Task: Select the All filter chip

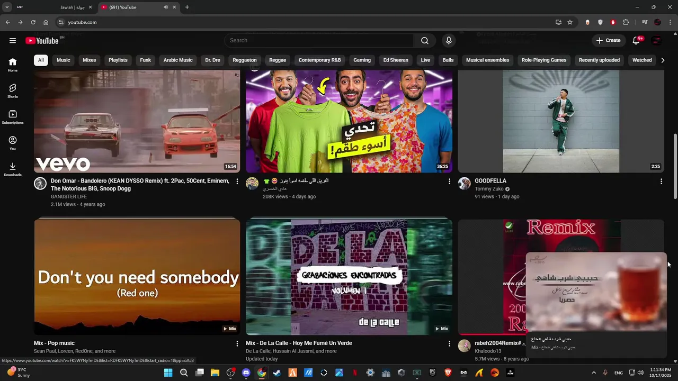Action: click(41, 60)
